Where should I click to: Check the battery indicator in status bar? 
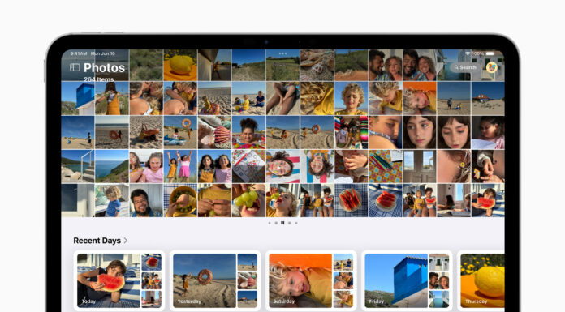point(490,53)
